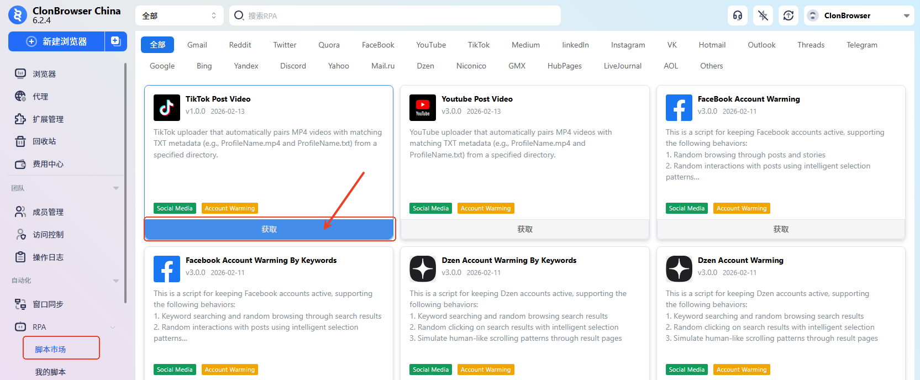Select the Instagram category tab

click(628, 45)
